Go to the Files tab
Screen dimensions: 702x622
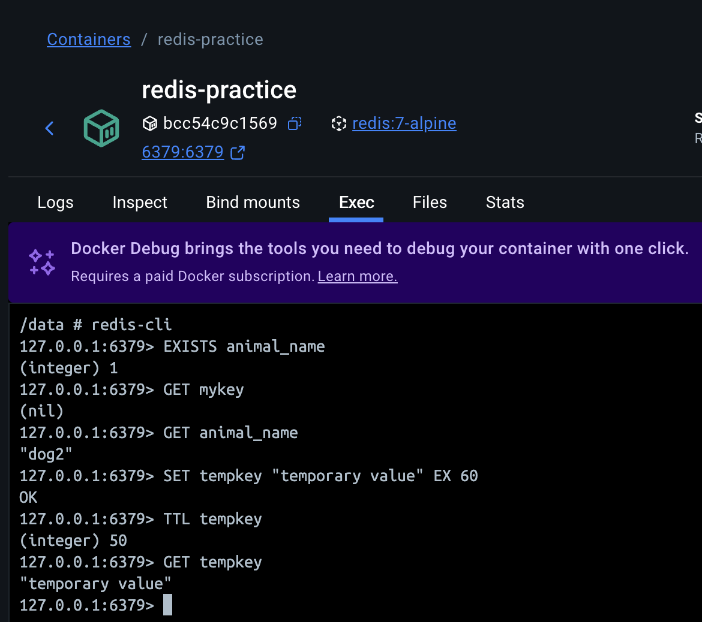click(x=430, y=203)
